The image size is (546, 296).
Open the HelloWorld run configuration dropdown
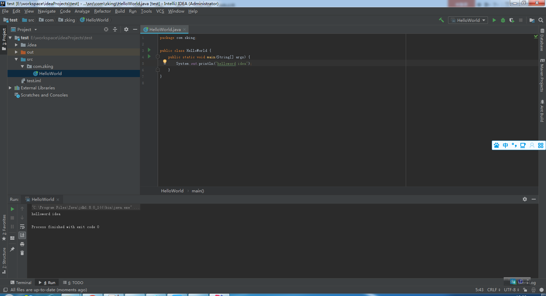[x=468, y=20]
